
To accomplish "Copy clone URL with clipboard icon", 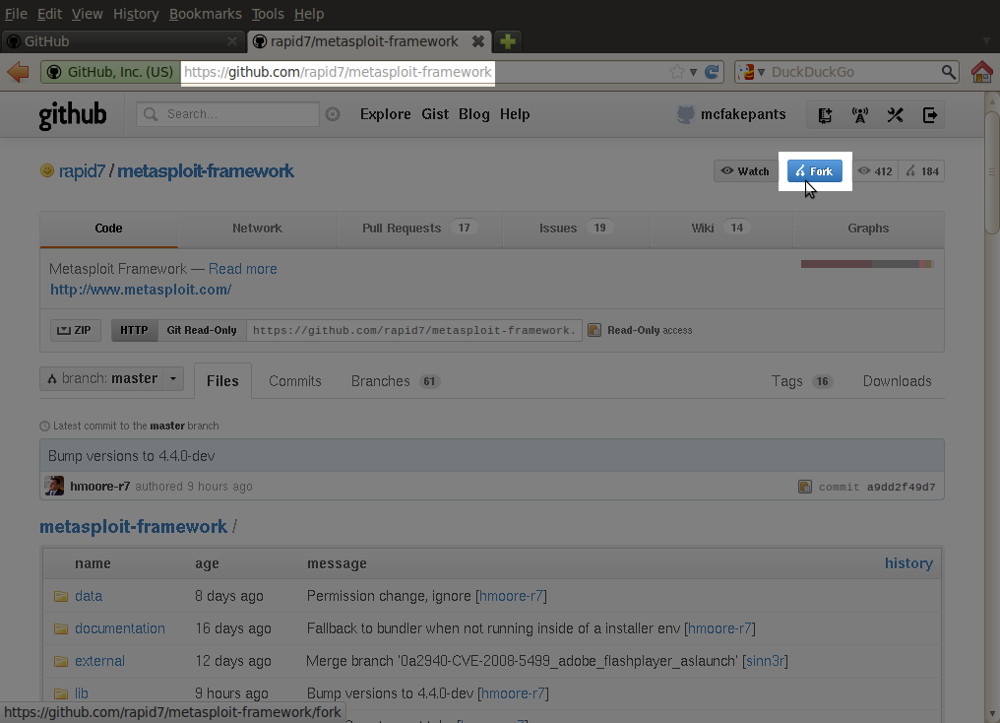I will click(x=594, y=330).
